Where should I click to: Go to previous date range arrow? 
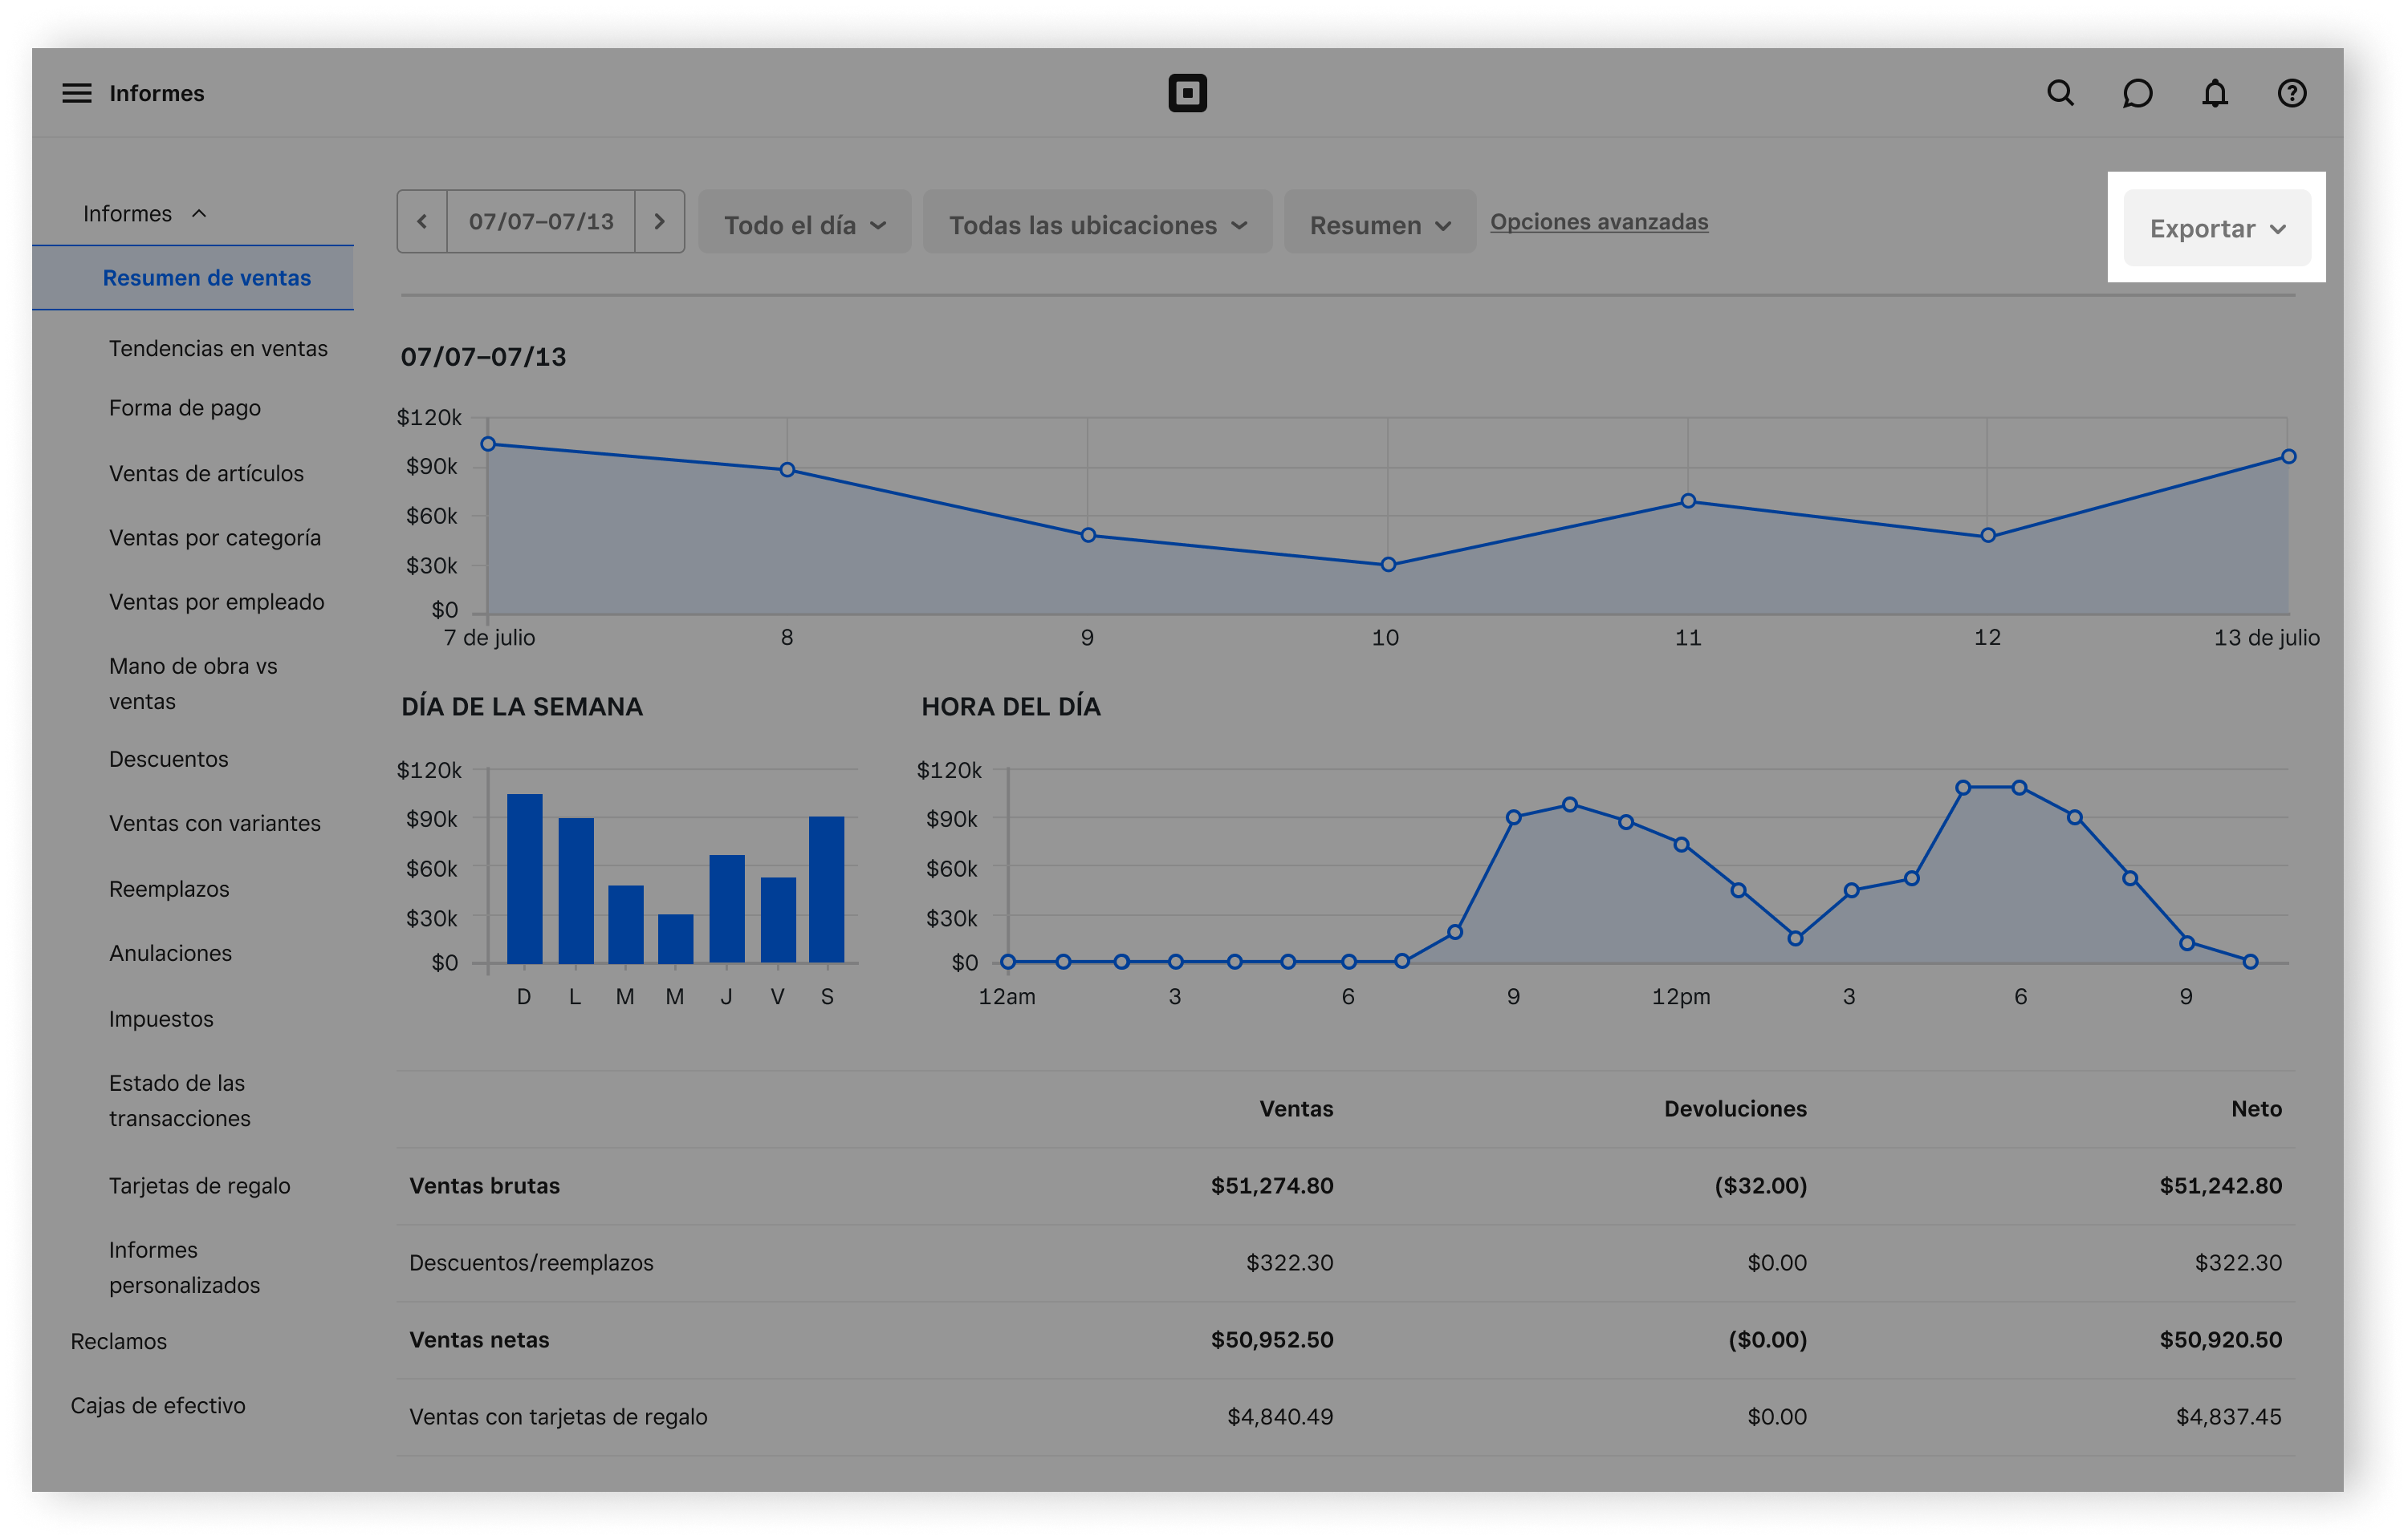(422, 221)
